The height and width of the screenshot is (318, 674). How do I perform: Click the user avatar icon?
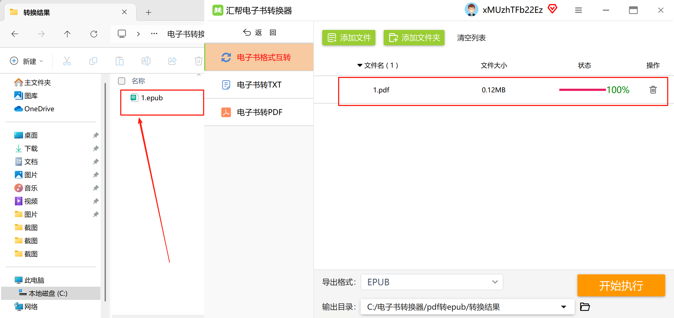[x=471, y=10]
